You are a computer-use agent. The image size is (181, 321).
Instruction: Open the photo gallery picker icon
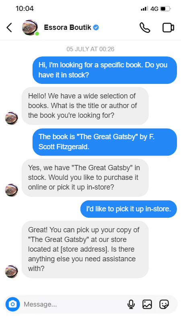(147, 304)
